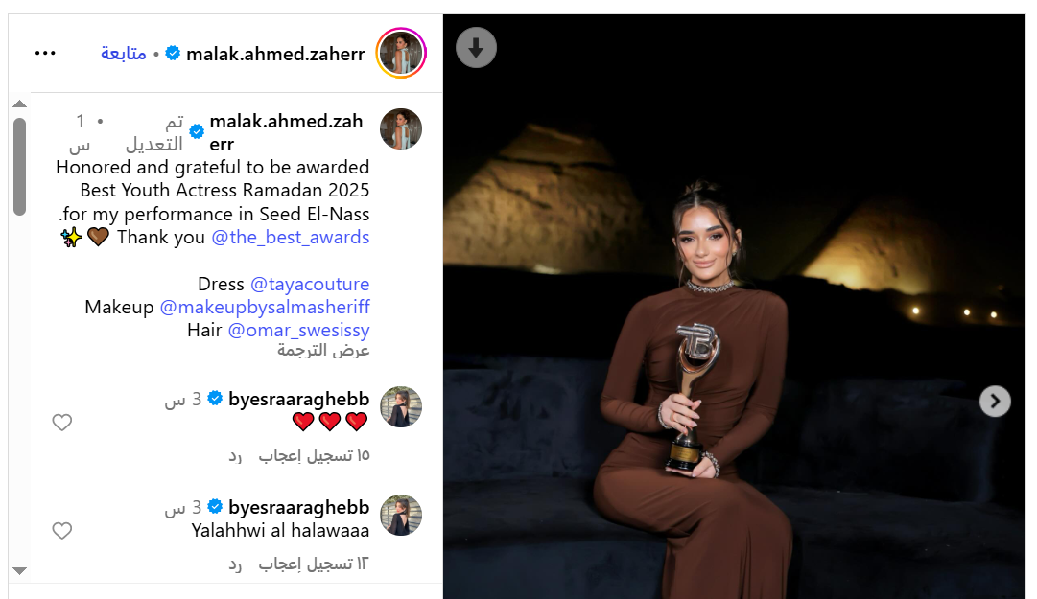Open @the_best_awards mention

[x=291, y=237]
